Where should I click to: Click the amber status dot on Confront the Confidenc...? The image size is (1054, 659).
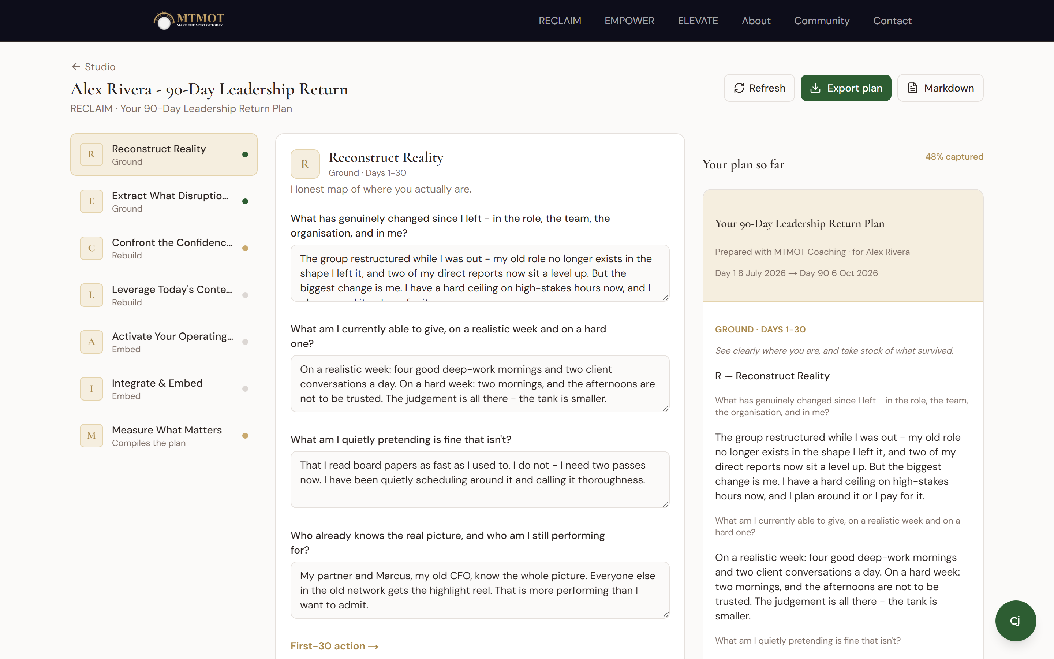coord(245,248)
